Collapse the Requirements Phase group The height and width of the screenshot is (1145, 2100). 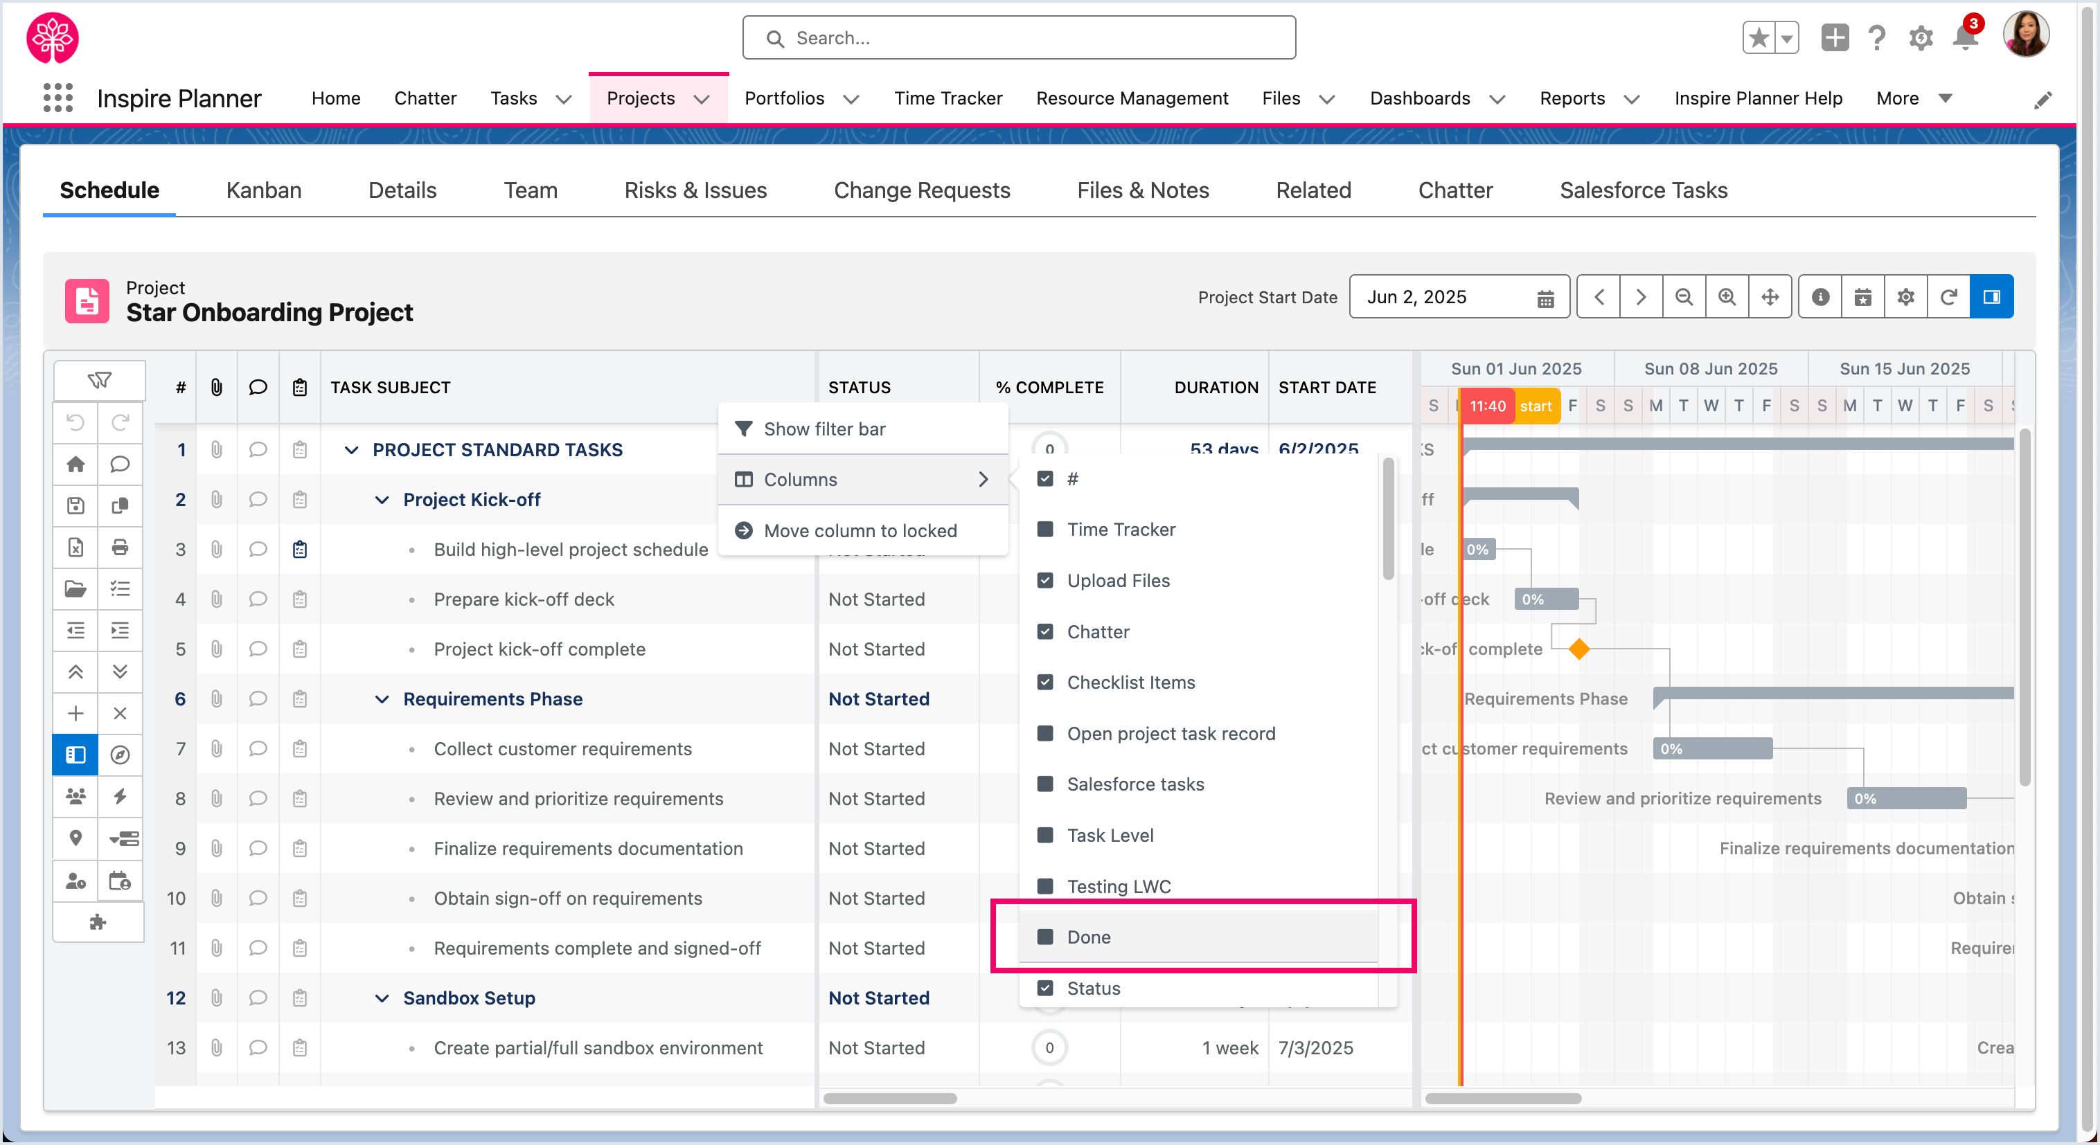coord(382,699)
